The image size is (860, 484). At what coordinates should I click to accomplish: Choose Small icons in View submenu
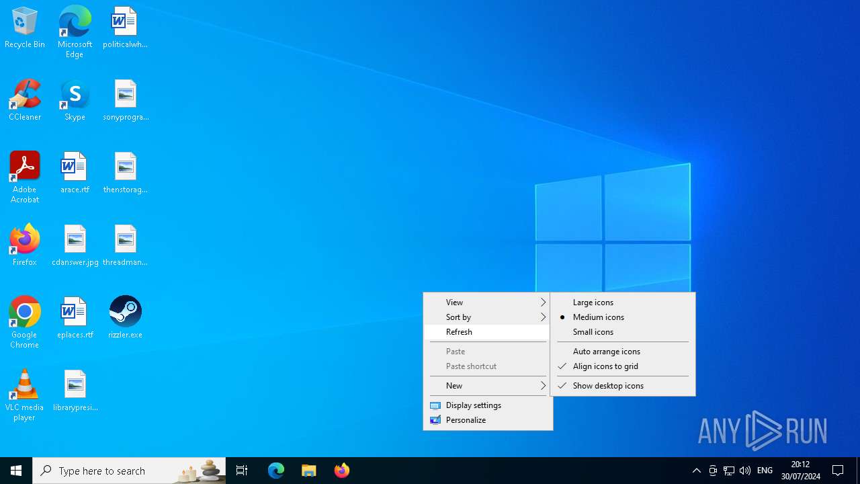623,332
